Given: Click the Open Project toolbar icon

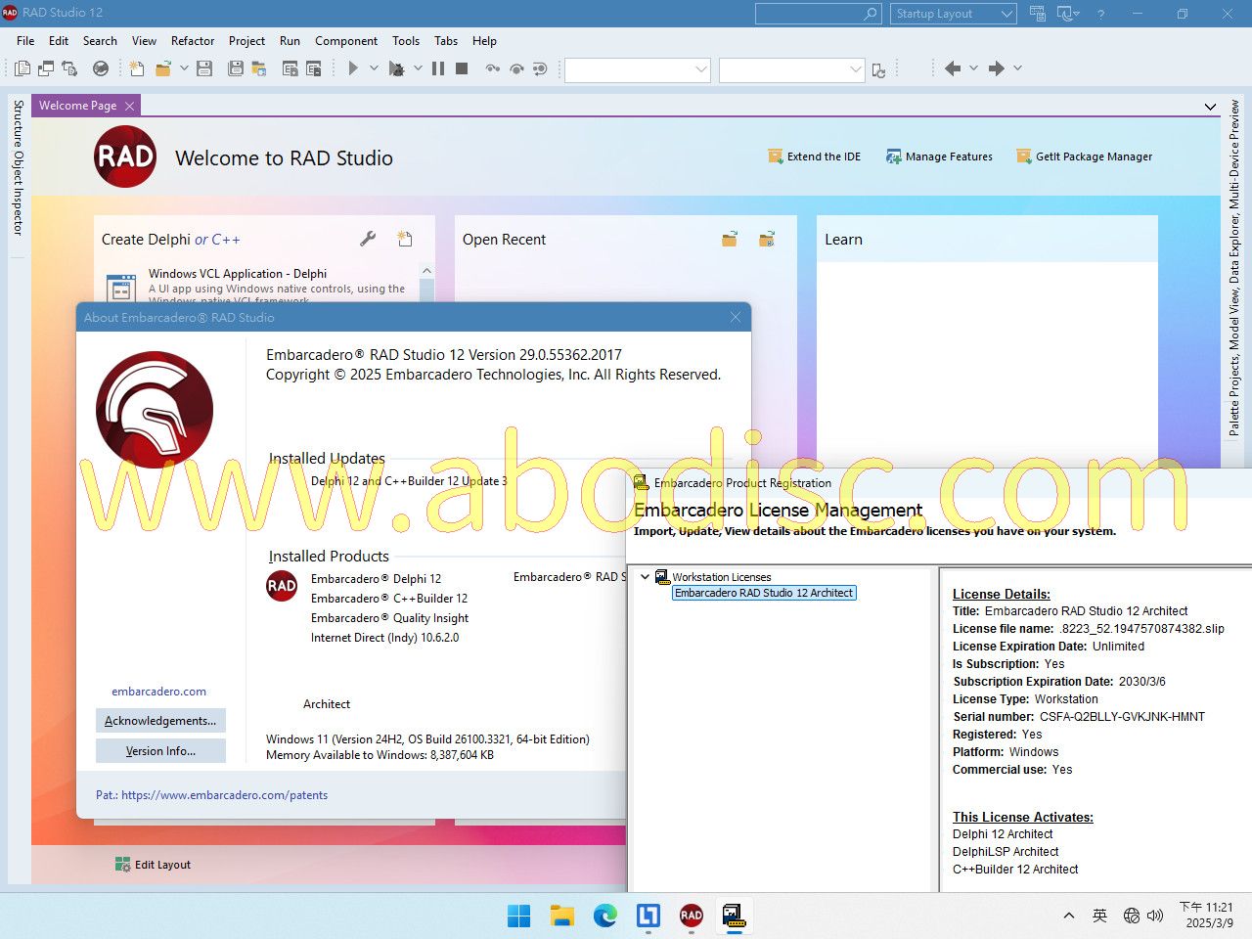Looking at the screenshot, I should pos(259,68).
